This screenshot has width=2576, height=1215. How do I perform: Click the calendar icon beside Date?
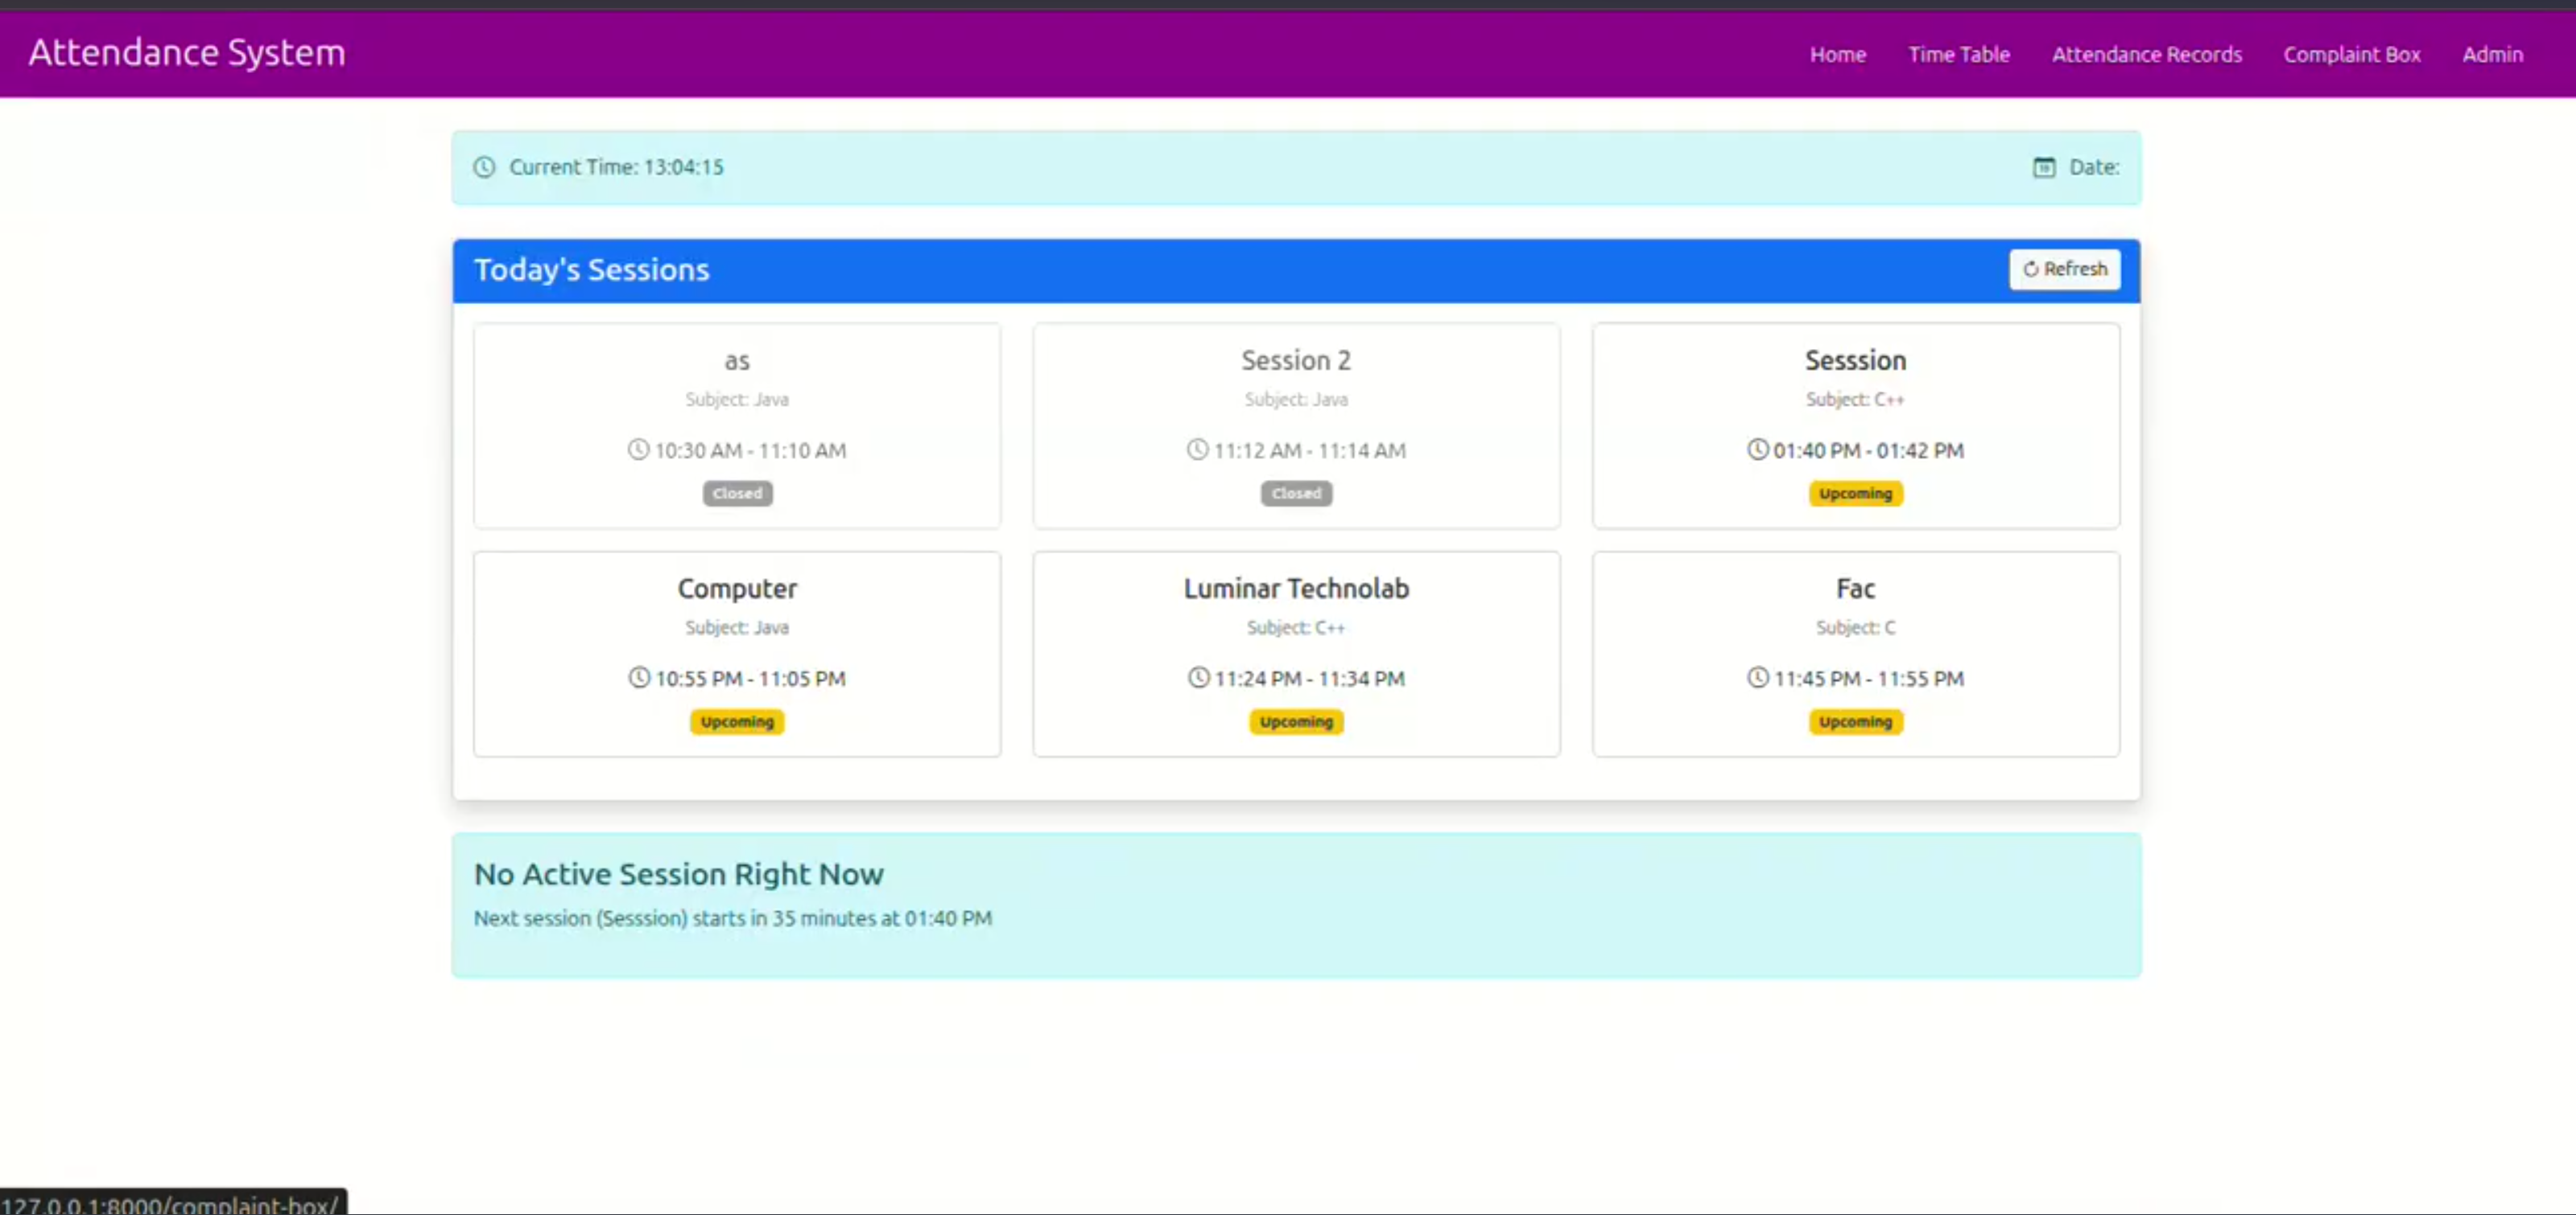[2044, 167]
